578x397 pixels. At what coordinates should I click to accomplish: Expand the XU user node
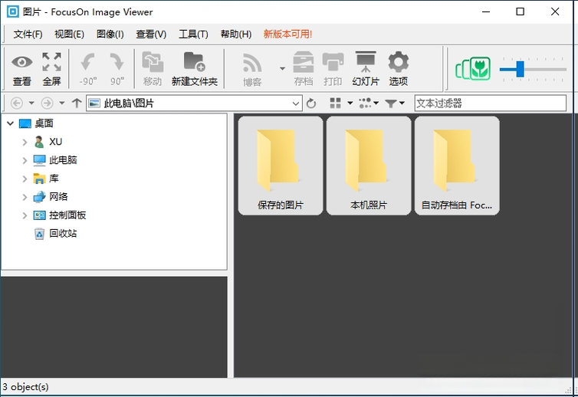pos(25,142)
